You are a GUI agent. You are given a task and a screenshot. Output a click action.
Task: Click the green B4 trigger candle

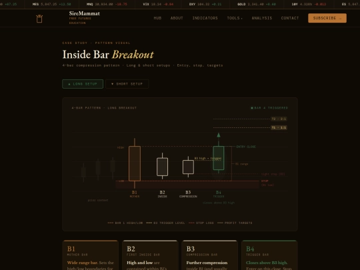click(x=219, y=158)
